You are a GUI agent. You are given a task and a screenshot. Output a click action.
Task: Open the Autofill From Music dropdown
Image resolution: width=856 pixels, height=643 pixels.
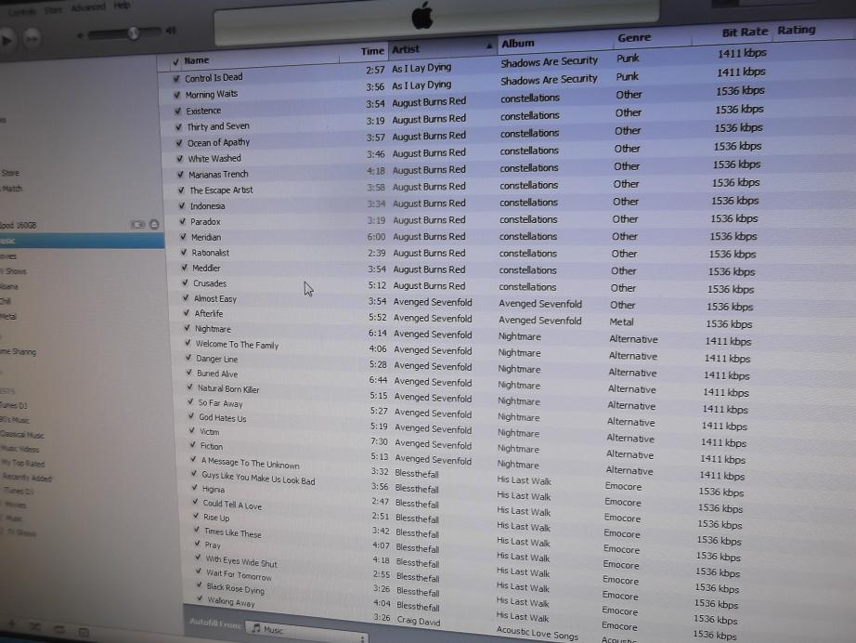pyautogui.click(x=306, y=630)
